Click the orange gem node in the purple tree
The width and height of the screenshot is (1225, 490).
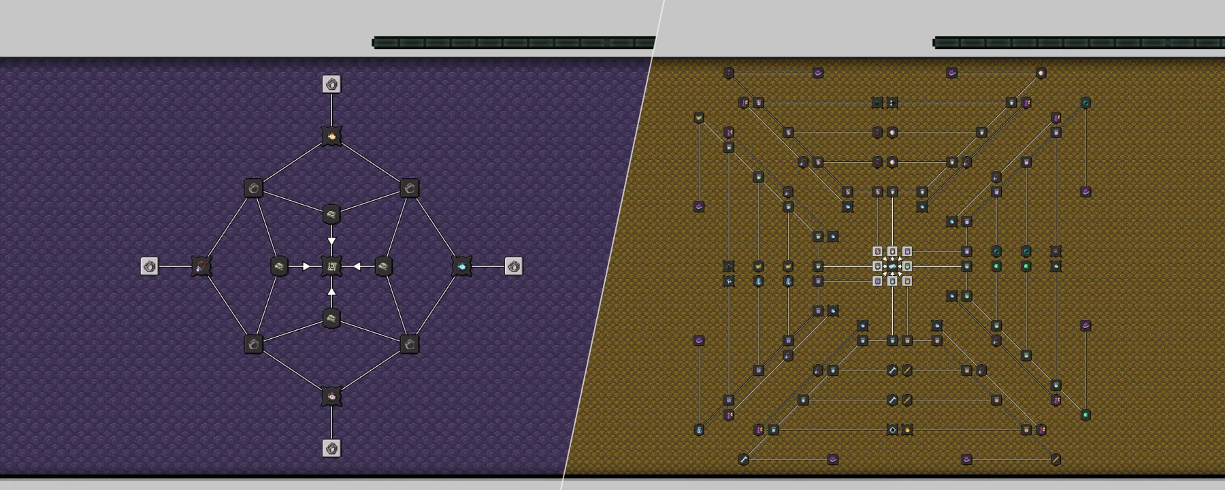331,136
